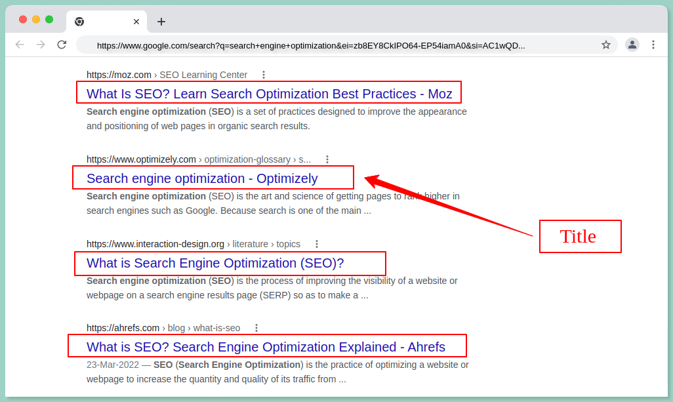673x402 pixels.
Task: Open 'What Is SEO? Learn Search Optimization' Moz link
Action: (269, 93)
